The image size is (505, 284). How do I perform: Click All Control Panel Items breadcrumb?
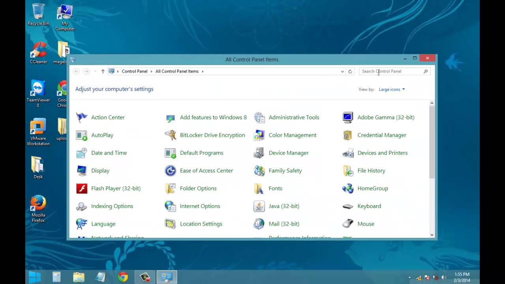tap(177, 71)
